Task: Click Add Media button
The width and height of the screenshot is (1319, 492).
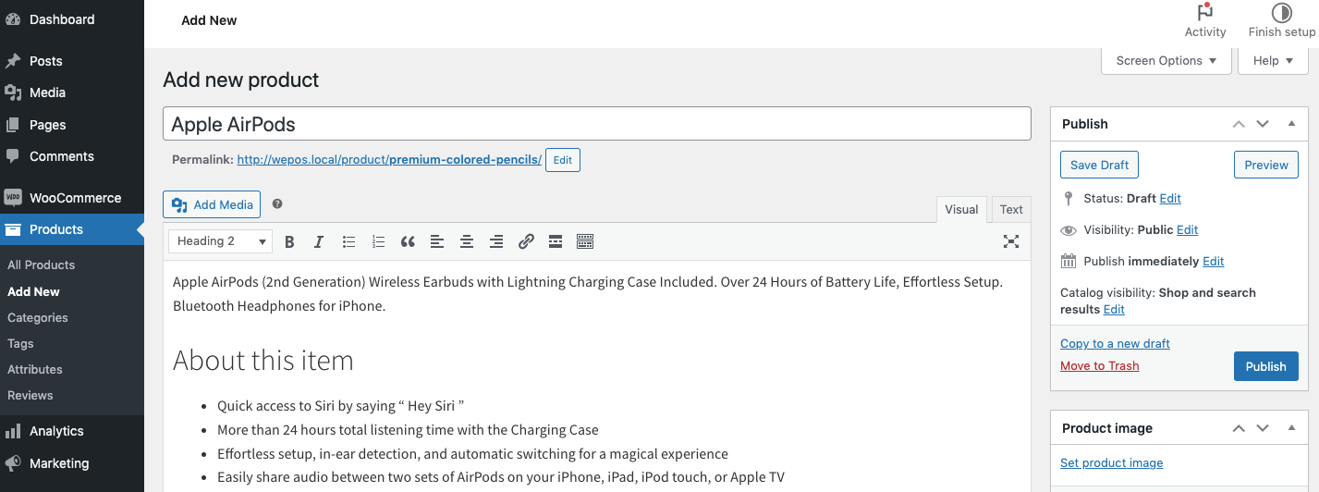Action: click(x=212, y=204)
